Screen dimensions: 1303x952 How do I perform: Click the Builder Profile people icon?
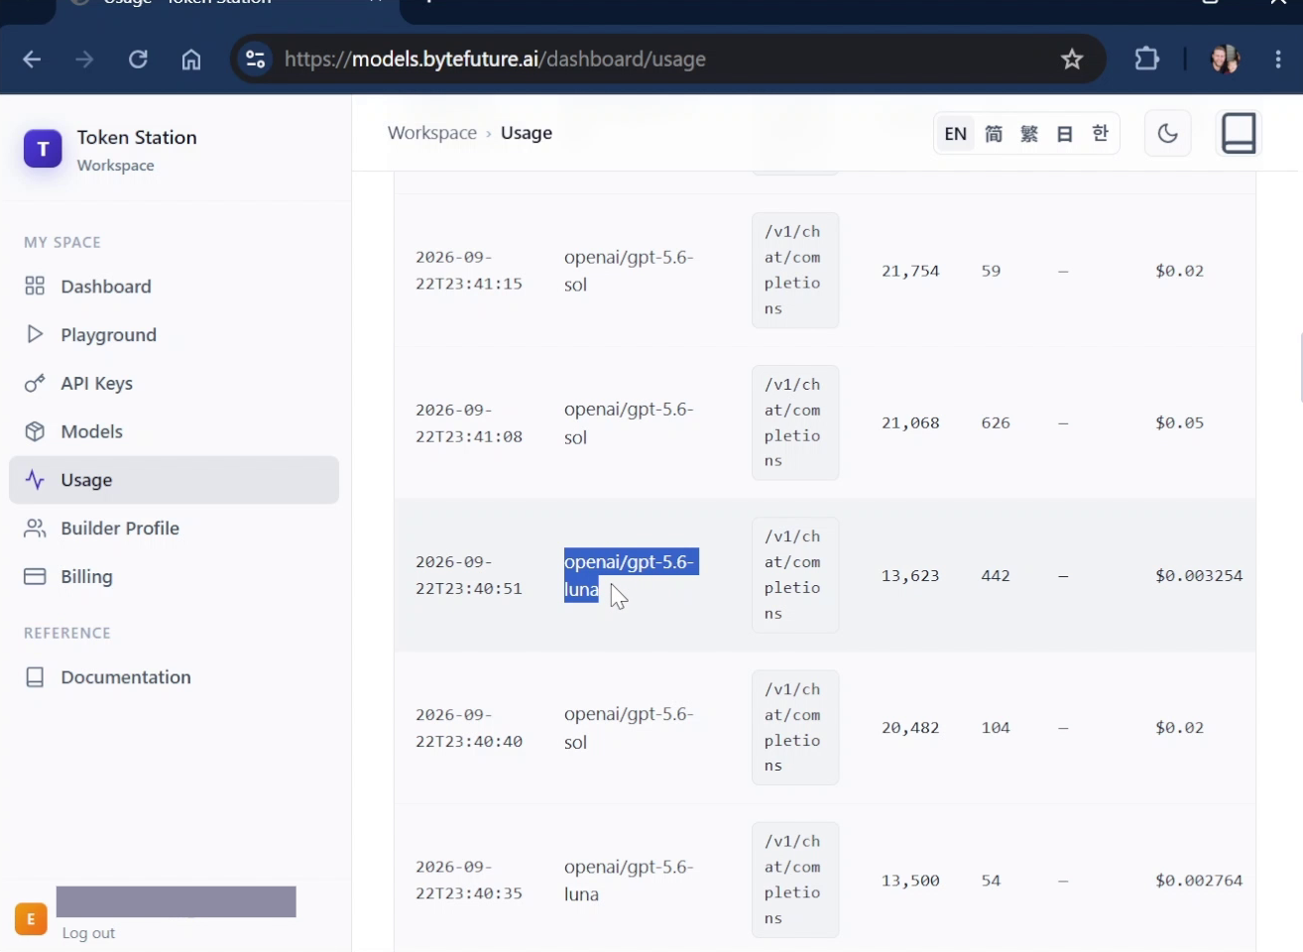coord(35,529)
